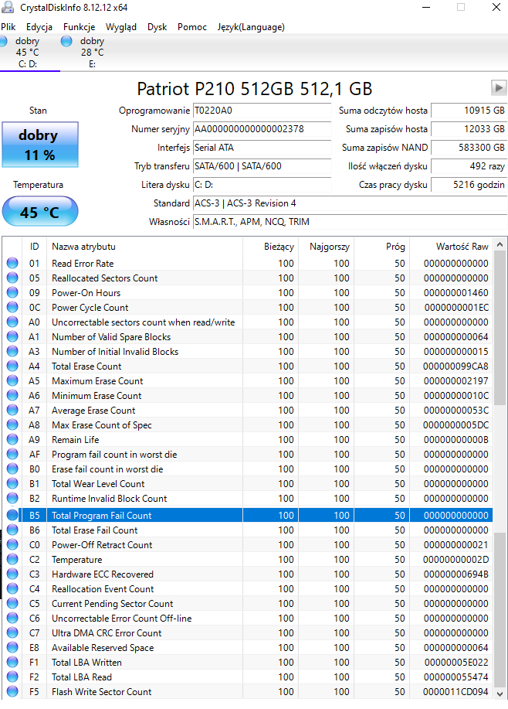
Task: Click status circle of C: D: disk
Action: (3, 41)
